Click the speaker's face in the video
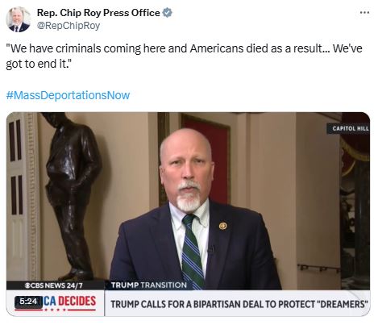The image size is (378, 325). pos(187,169)
